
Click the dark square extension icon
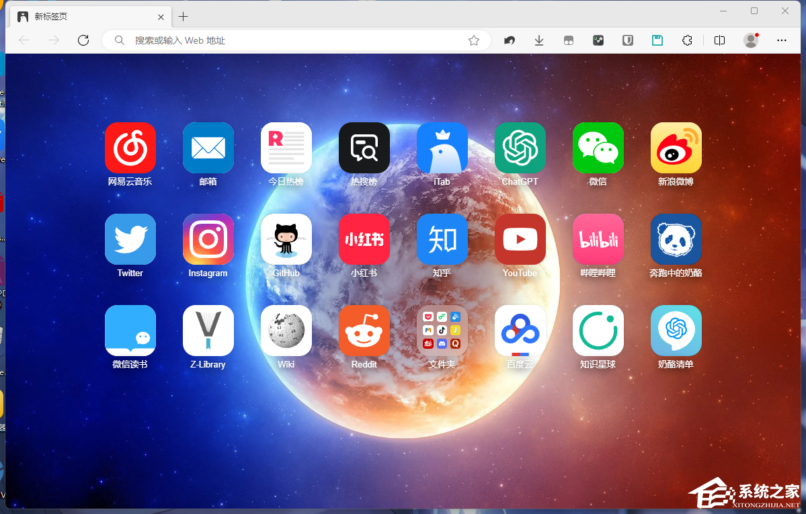[x=598, y=40]
